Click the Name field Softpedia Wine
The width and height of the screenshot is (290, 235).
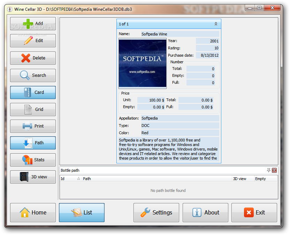[x=180, y=34]
